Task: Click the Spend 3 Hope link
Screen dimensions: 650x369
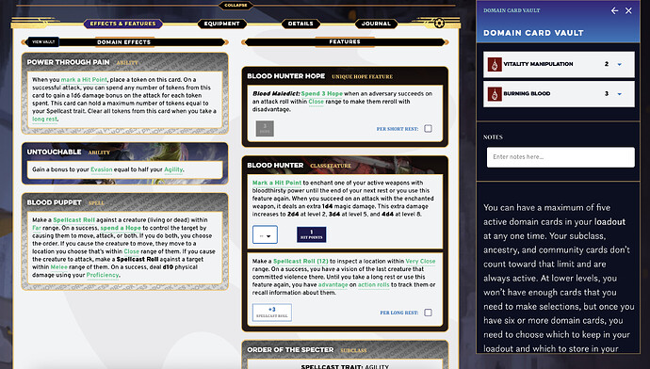Action: click(321, 93)
